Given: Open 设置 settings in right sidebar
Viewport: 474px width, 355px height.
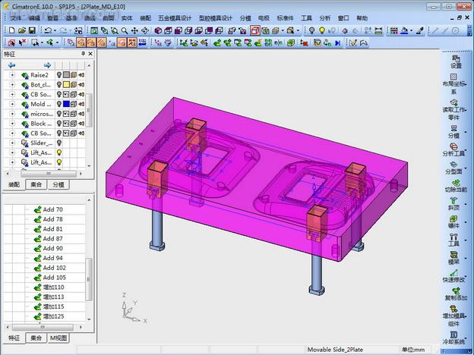Looking at the screenshot, I should point(456,61).
